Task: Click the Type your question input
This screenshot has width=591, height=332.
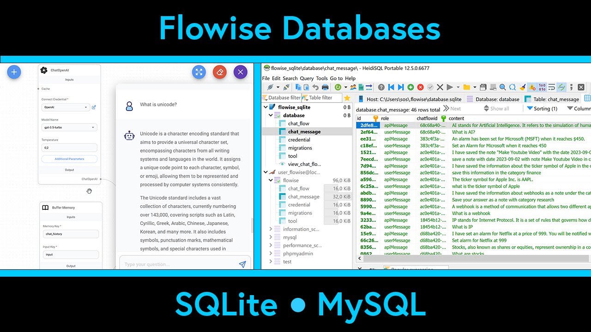Action: pyautogui.click(x=178, y=264)
